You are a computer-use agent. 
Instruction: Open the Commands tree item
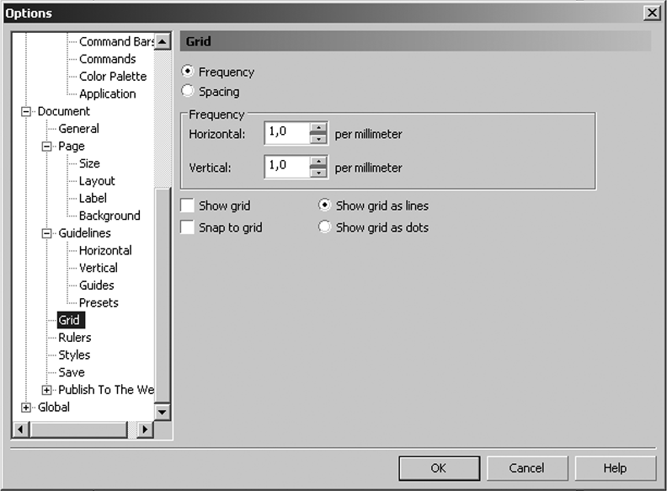pyautogui.click(x=108, y=59)
